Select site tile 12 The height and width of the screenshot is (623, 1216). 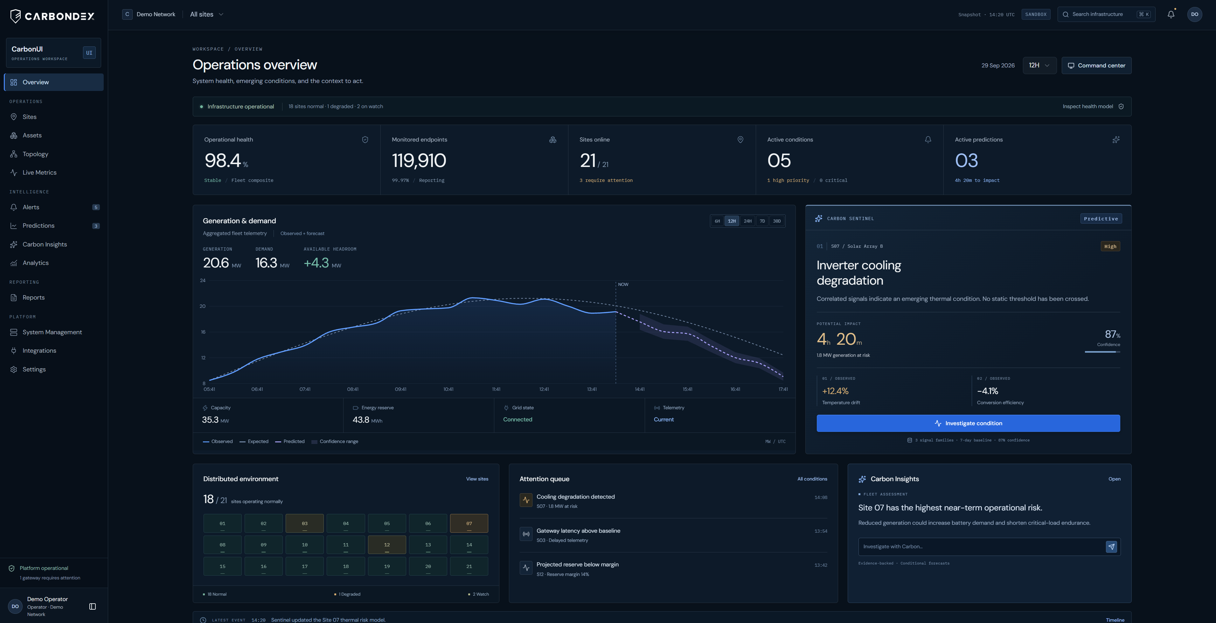point(386,545)
